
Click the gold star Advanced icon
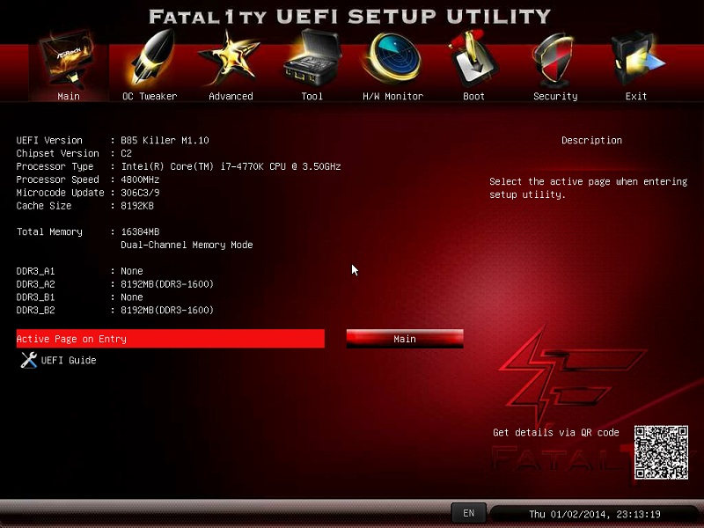230,58
